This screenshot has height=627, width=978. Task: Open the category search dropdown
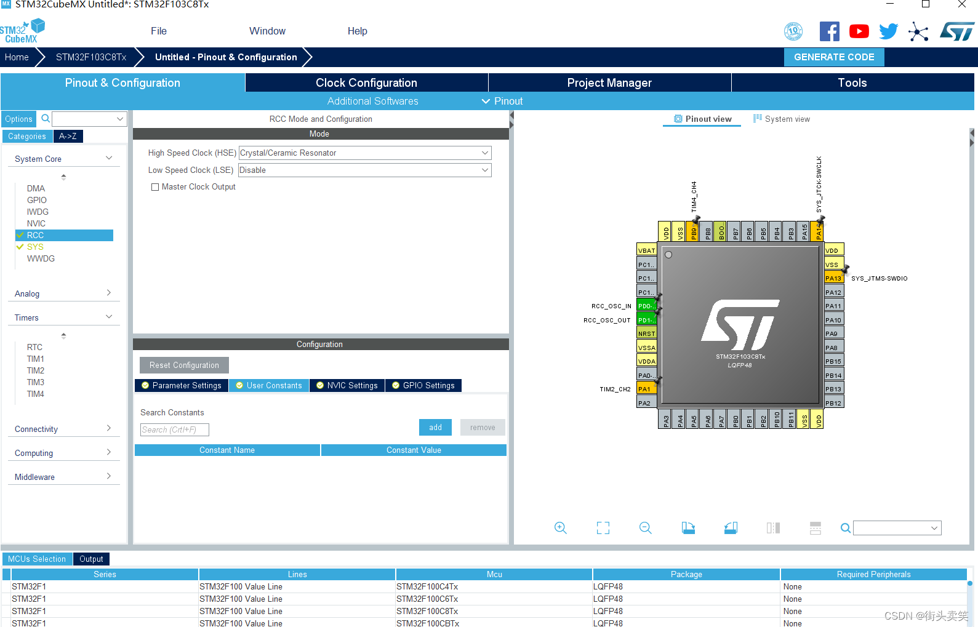(x=89, y=119)
